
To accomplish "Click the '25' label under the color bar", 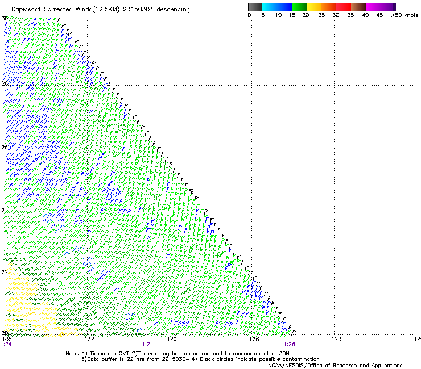I will [321, 15].
